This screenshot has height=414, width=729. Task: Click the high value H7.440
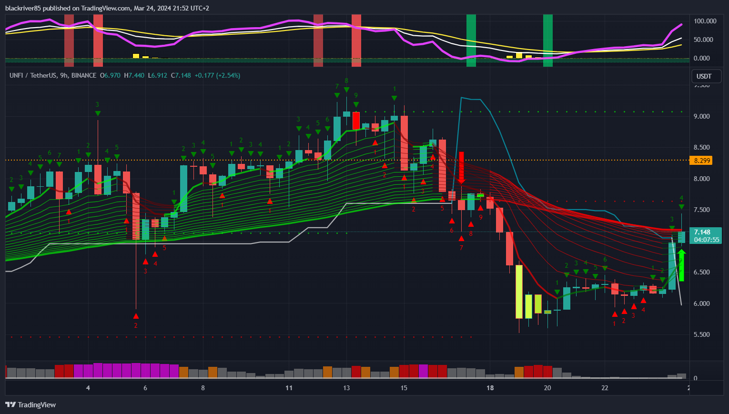click(134, 75)
